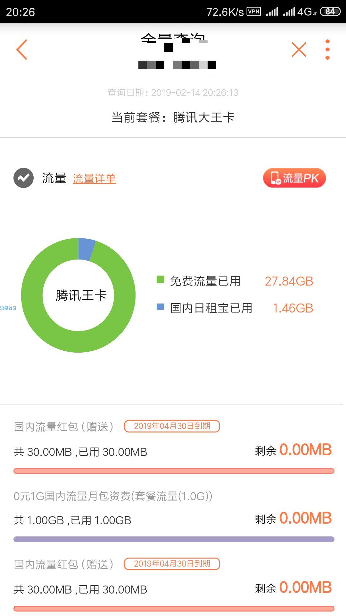Click the 腾讯王卡 donut chart center
This screenshot has width=346, height=616.
pos(81,295)
